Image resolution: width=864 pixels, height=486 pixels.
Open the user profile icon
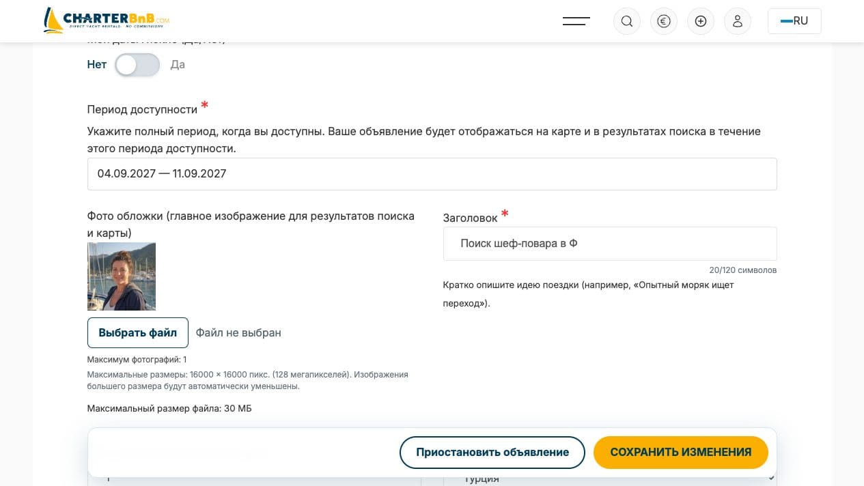[738, 21]
